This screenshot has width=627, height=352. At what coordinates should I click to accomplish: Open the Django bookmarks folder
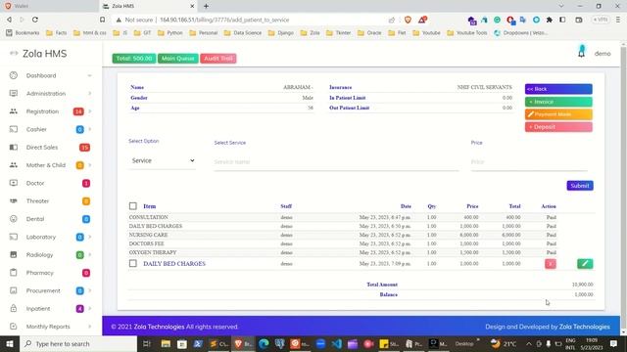click(x=281, y=32)
